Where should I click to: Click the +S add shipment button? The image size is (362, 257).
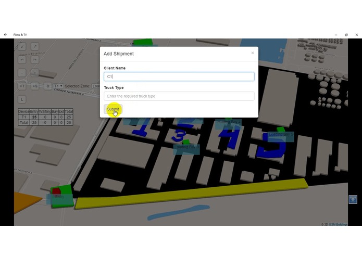[35, 86]
